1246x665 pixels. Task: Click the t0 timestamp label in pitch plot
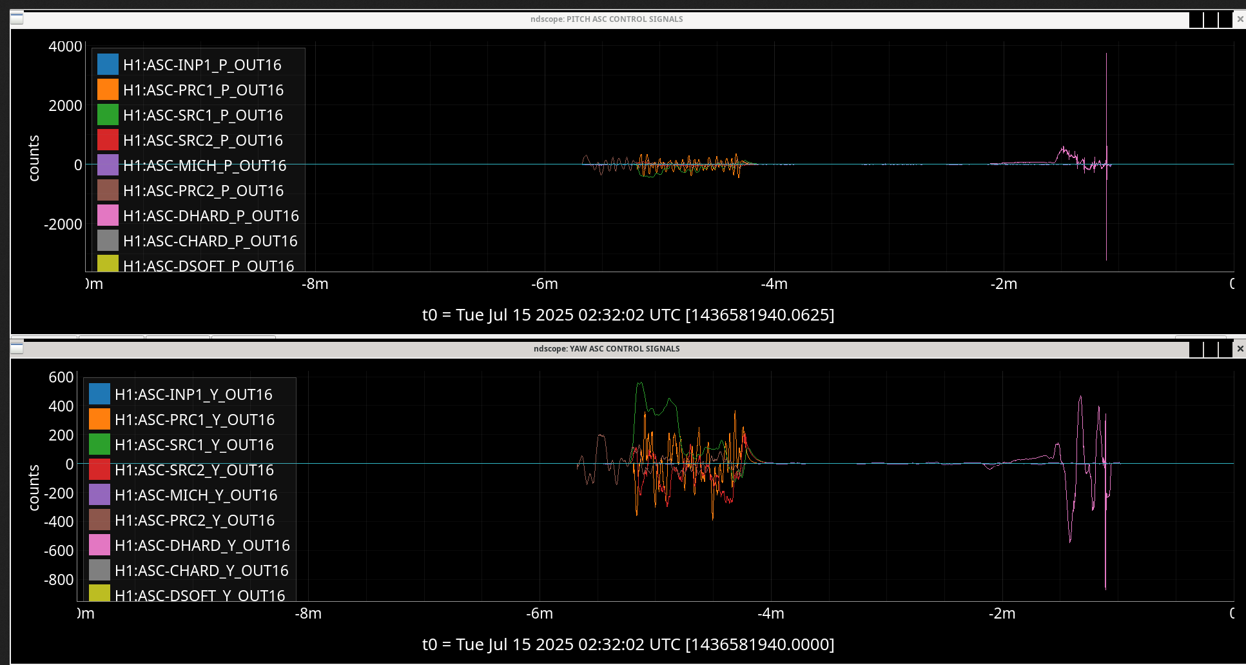pyautogui.click(x=628, y=315)
